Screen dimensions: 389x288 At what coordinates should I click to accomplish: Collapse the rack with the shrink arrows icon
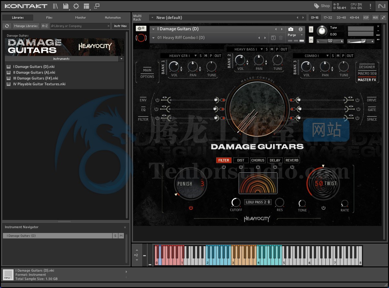[383, 18]
